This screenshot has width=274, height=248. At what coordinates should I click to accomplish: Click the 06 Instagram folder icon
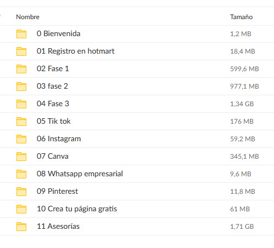pos(21,139)
